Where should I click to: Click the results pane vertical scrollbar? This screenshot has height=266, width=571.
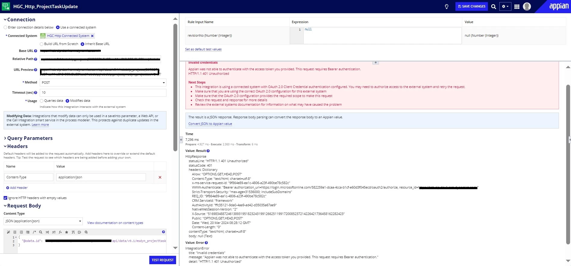568,165
